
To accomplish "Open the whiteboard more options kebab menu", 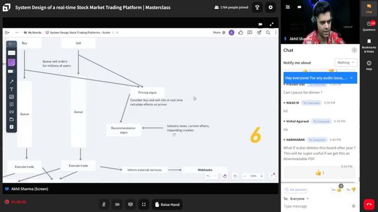I will (x=276, y=32).
